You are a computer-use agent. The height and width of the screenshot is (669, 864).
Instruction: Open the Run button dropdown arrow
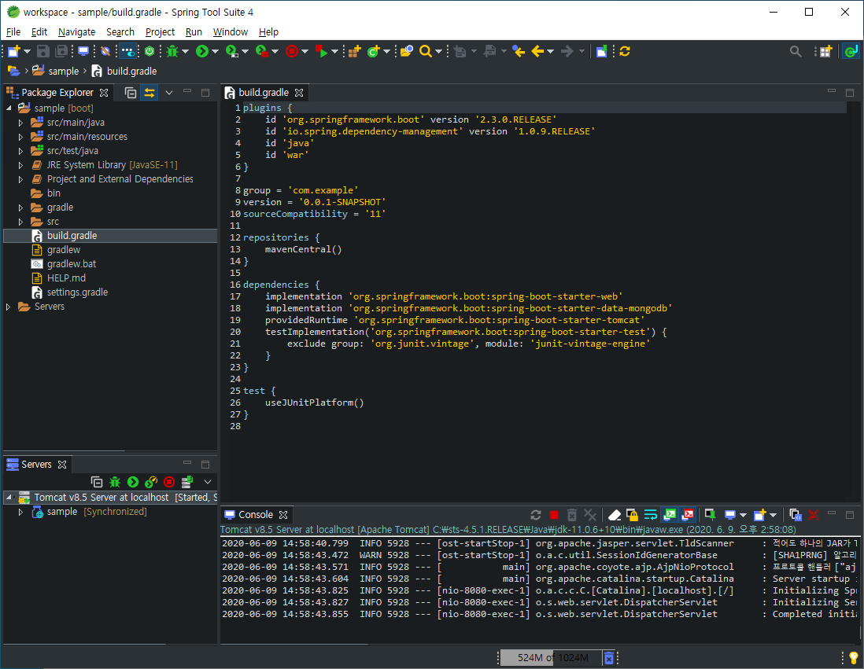(x=215, y=51)
